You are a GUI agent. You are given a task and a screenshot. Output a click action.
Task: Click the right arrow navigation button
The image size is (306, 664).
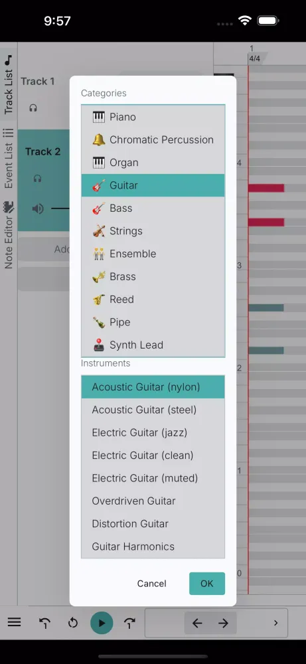click(223, 623)
